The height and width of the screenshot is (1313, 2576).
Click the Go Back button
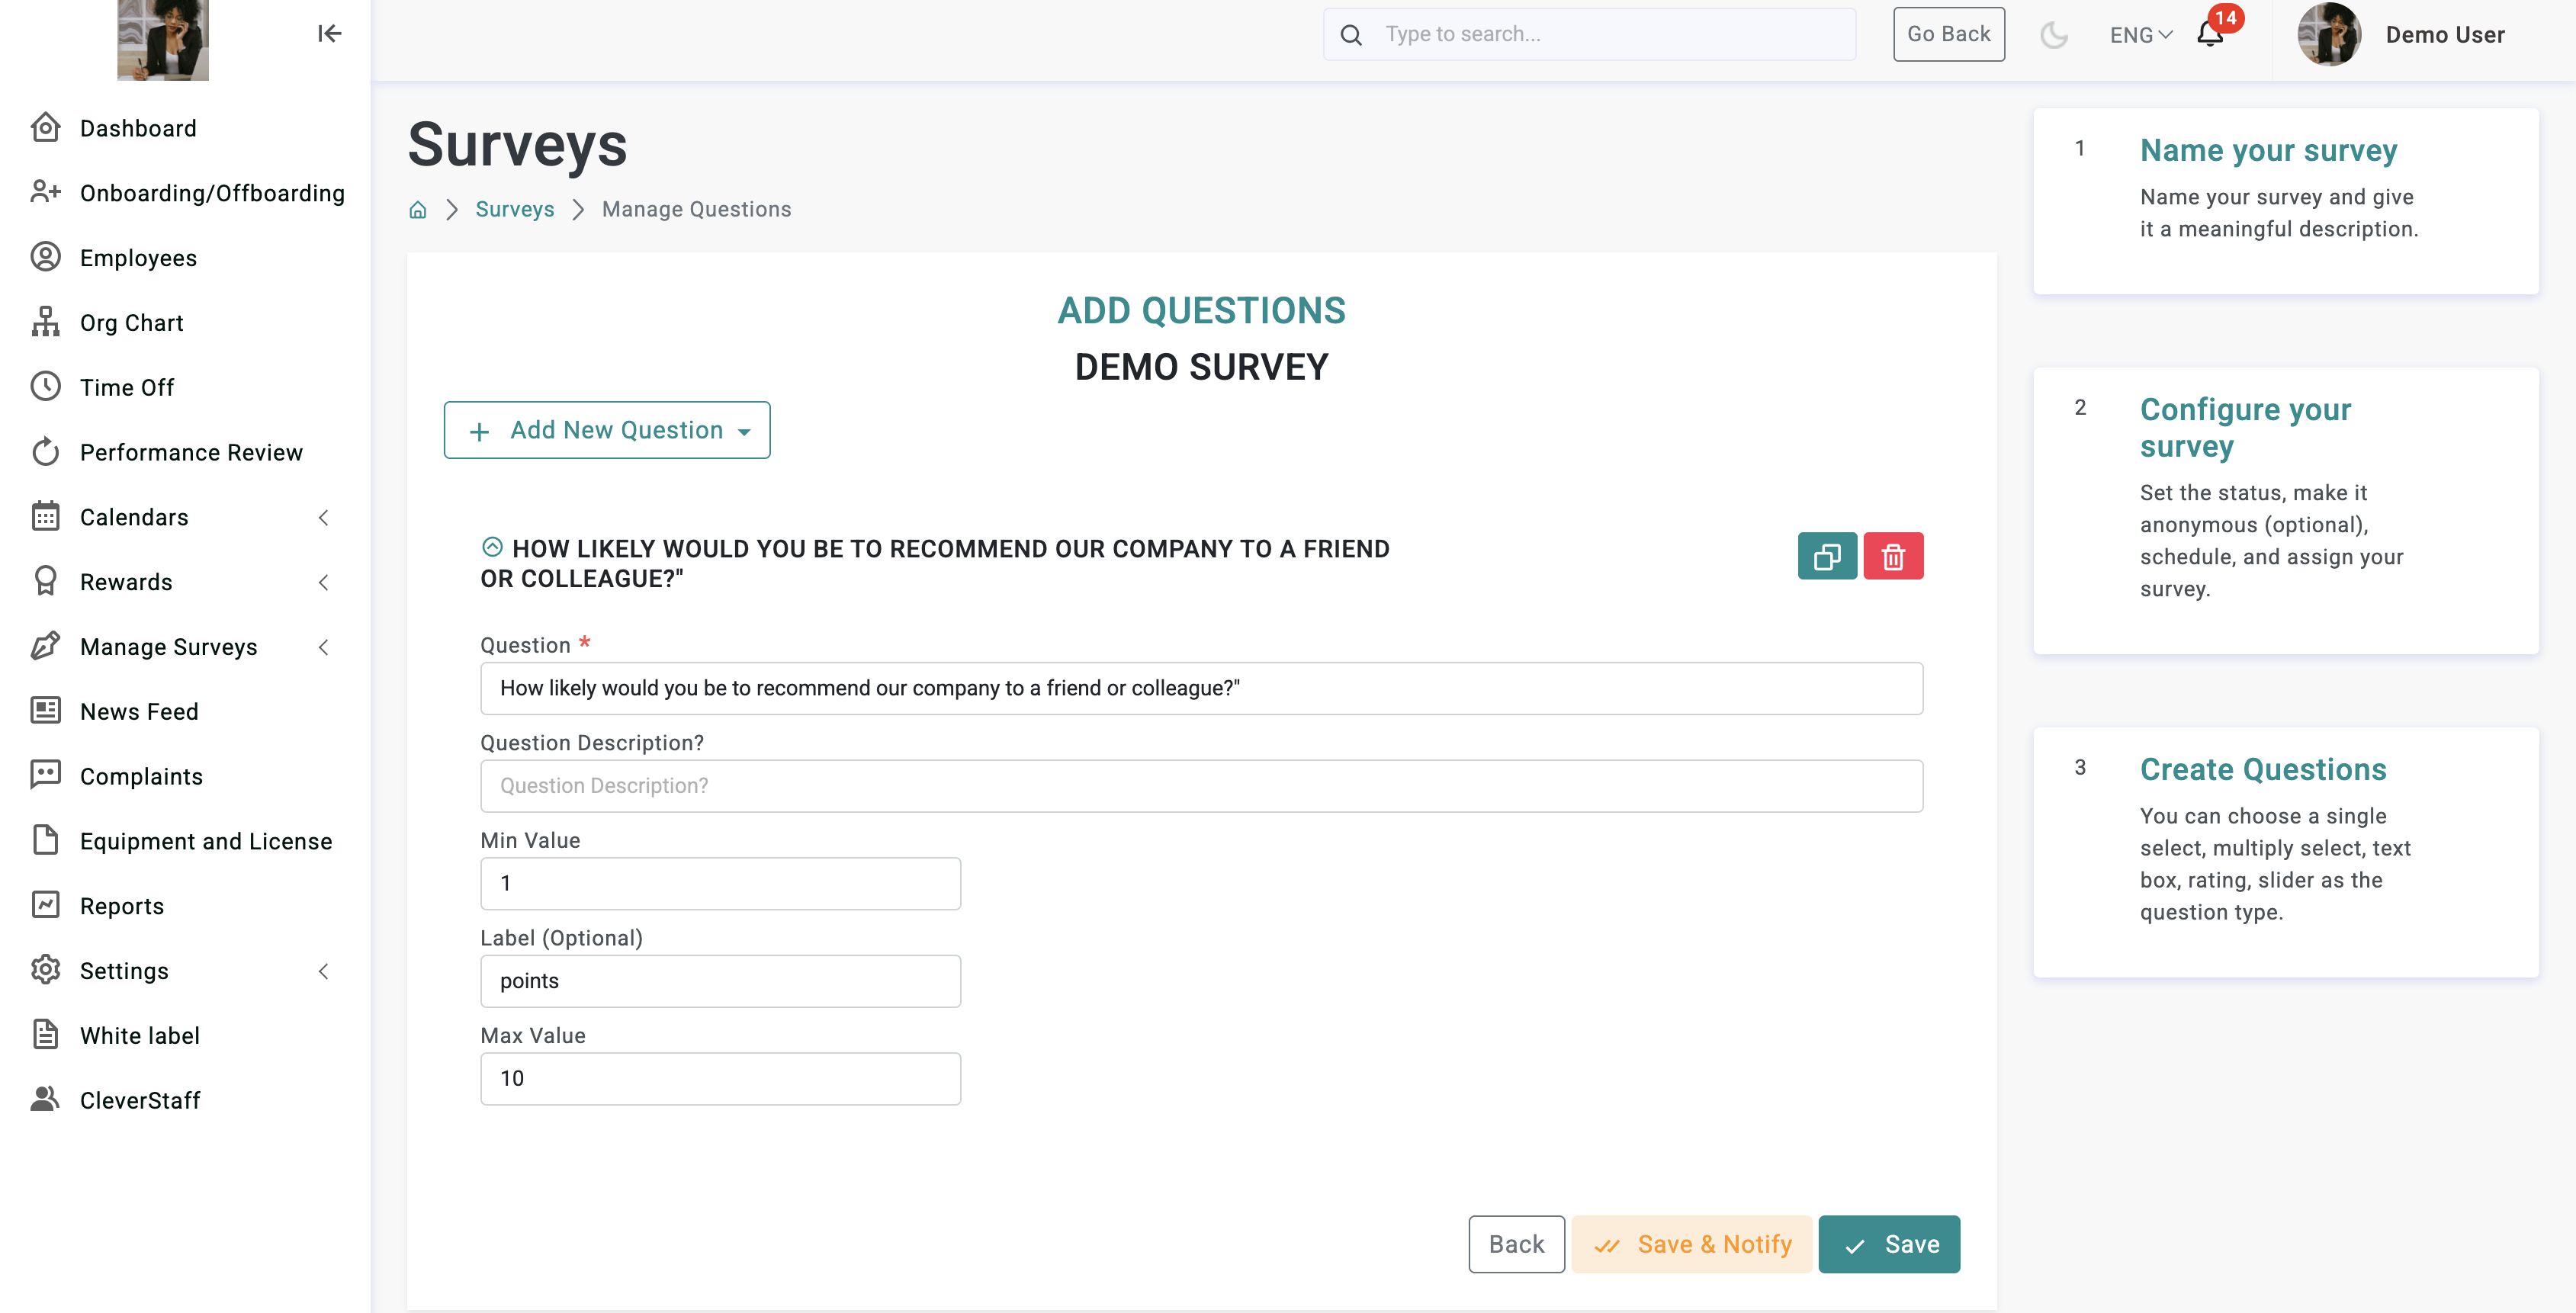point(1948,34)
